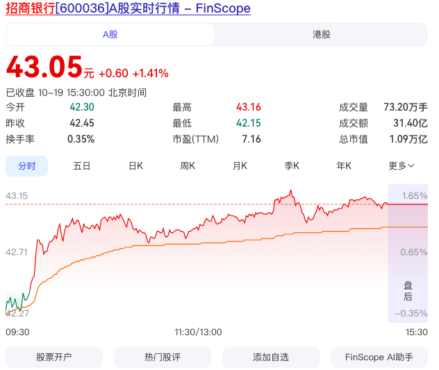
Task: Click the 添加自选 button
Action: tap(271, 357)
